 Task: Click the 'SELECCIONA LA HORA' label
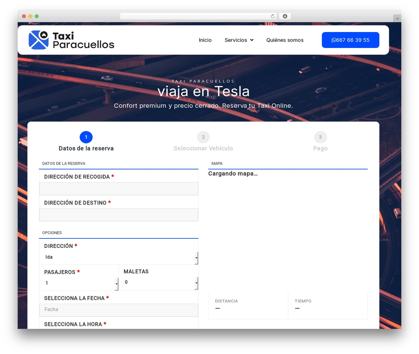click(x=75, y=324)
